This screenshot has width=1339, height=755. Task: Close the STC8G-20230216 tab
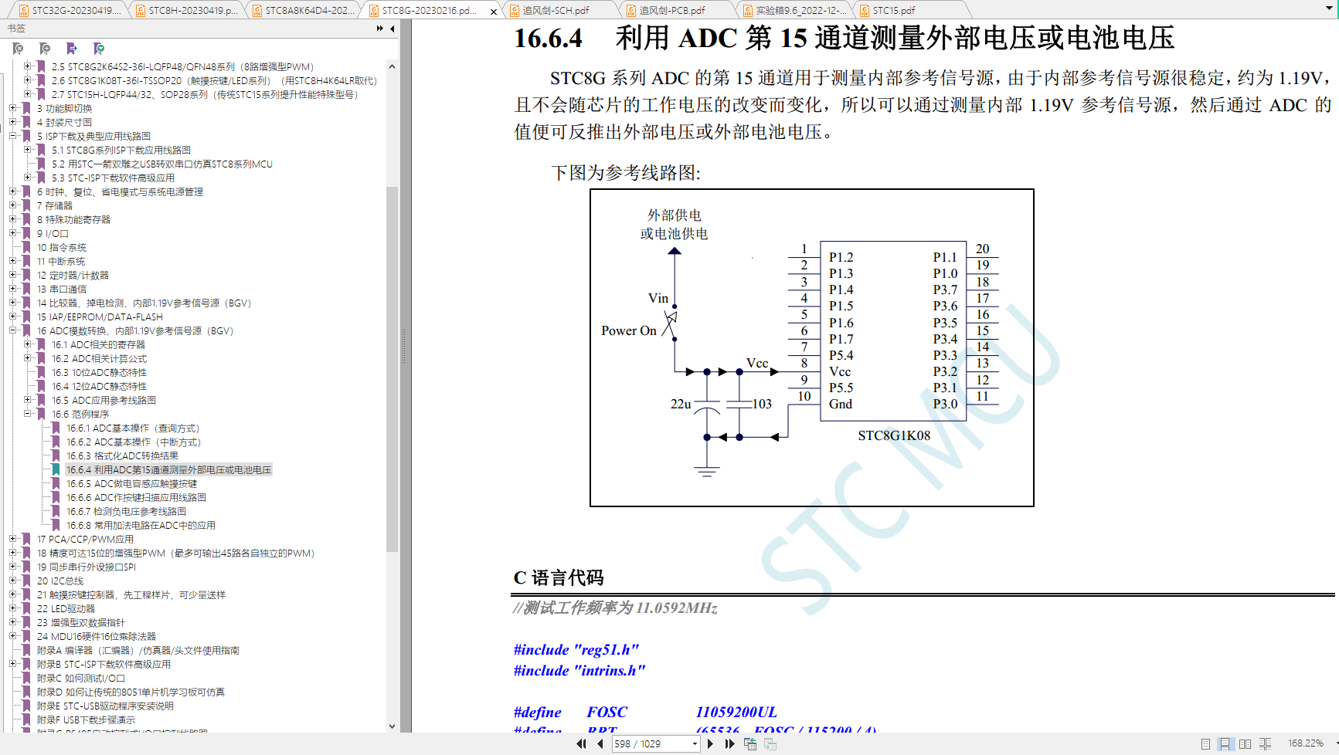coord(494,12)
